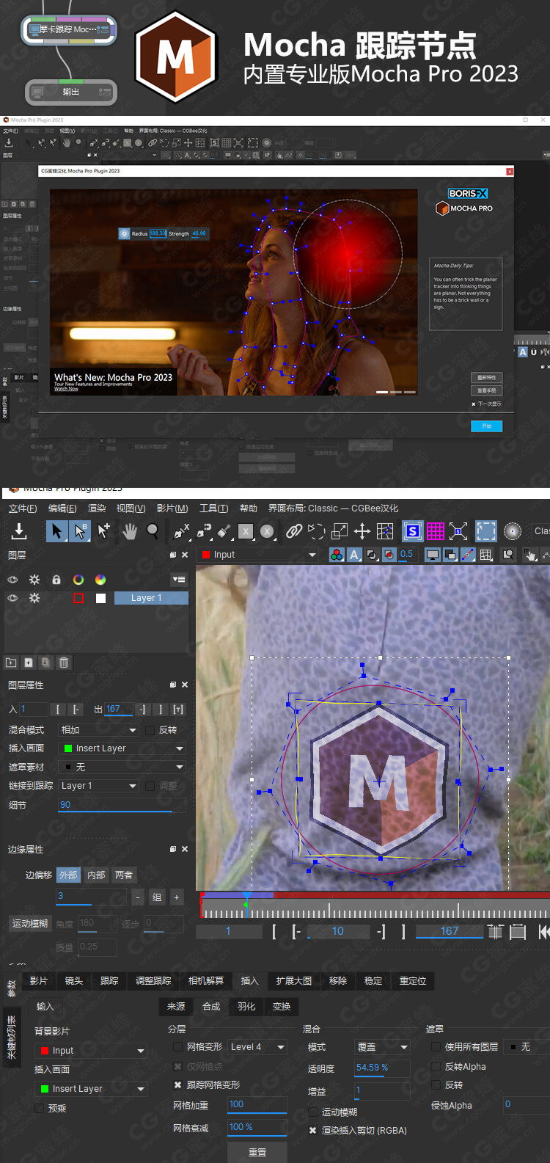The width and height of the screenshot is (550, 1163).
Task: Click the rotate tool with dashed arc
Action: [316, 531]
